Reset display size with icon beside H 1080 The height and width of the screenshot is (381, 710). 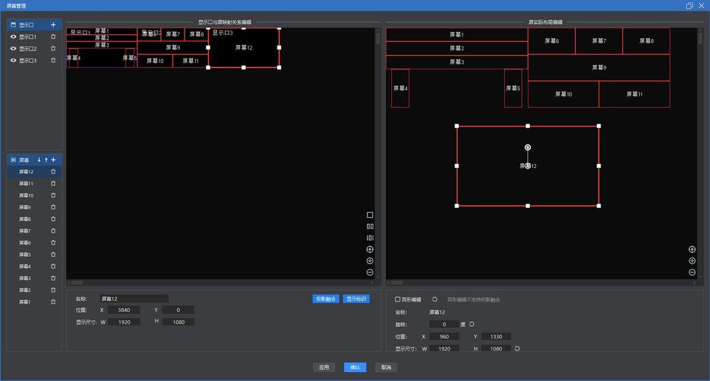[x=517, y=348]
